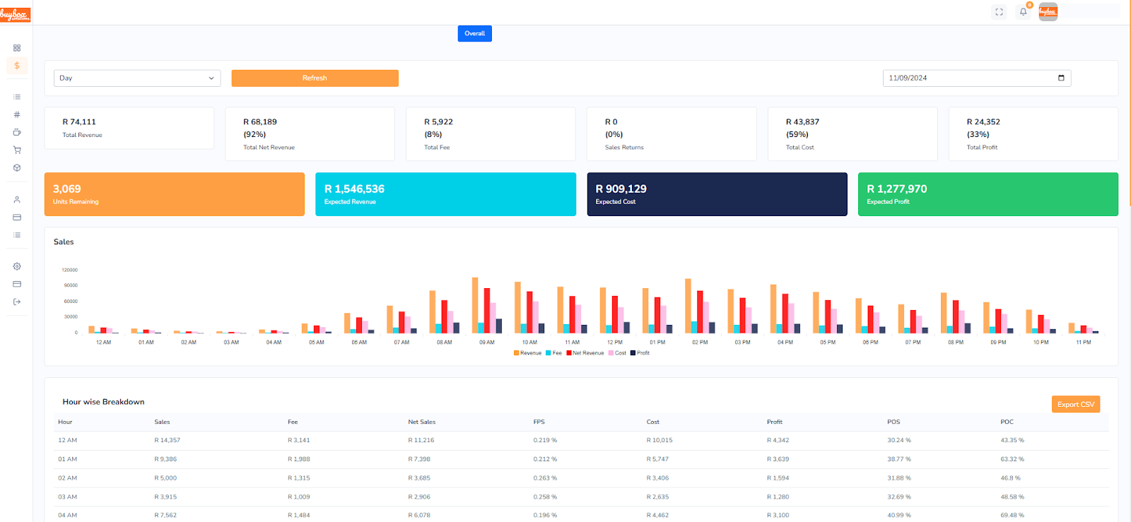Click the navy Expected Cost card
The image size is (1131, 522).
pos(717,194)
